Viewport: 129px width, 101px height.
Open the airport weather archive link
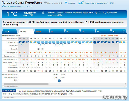click(19, 6)
